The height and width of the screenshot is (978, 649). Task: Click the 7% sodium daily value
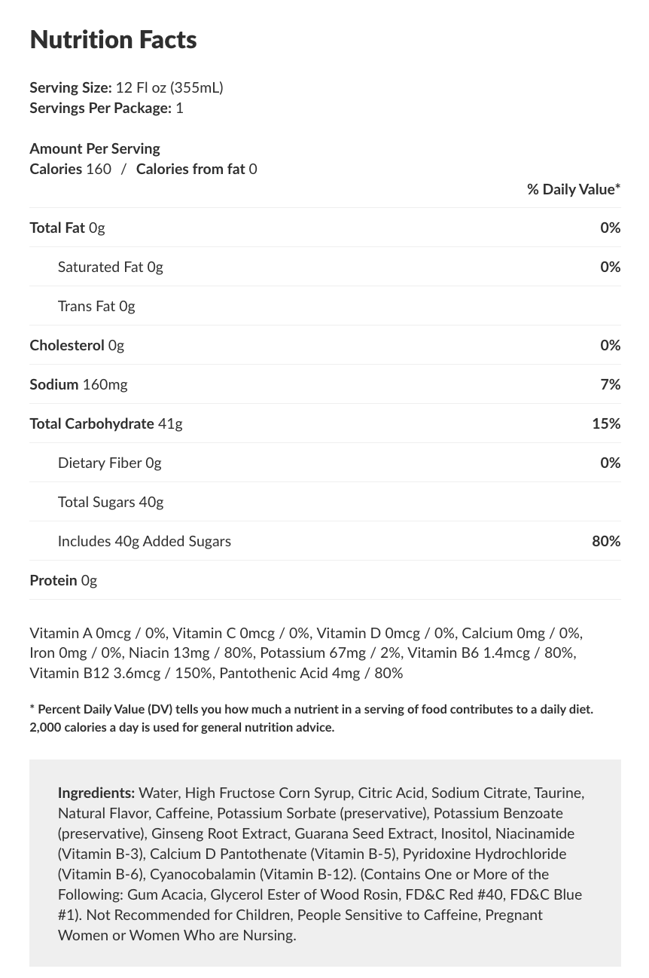610,384
